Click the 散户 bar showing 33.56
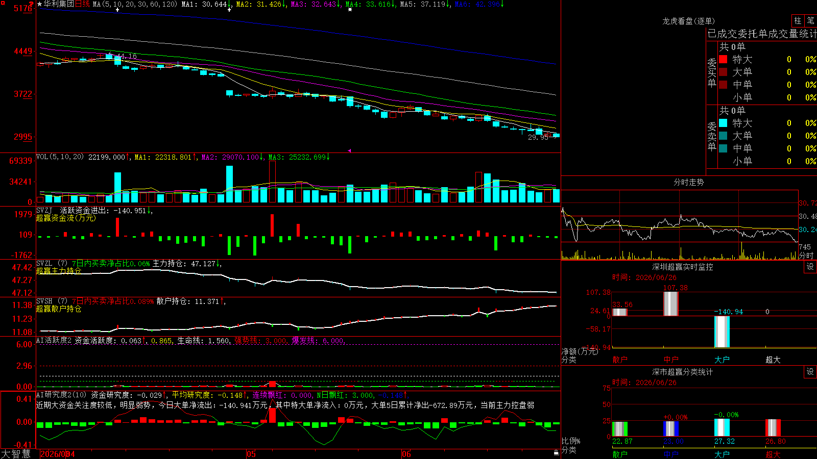The height and width of the screenshot is (459, 817). 620,312
